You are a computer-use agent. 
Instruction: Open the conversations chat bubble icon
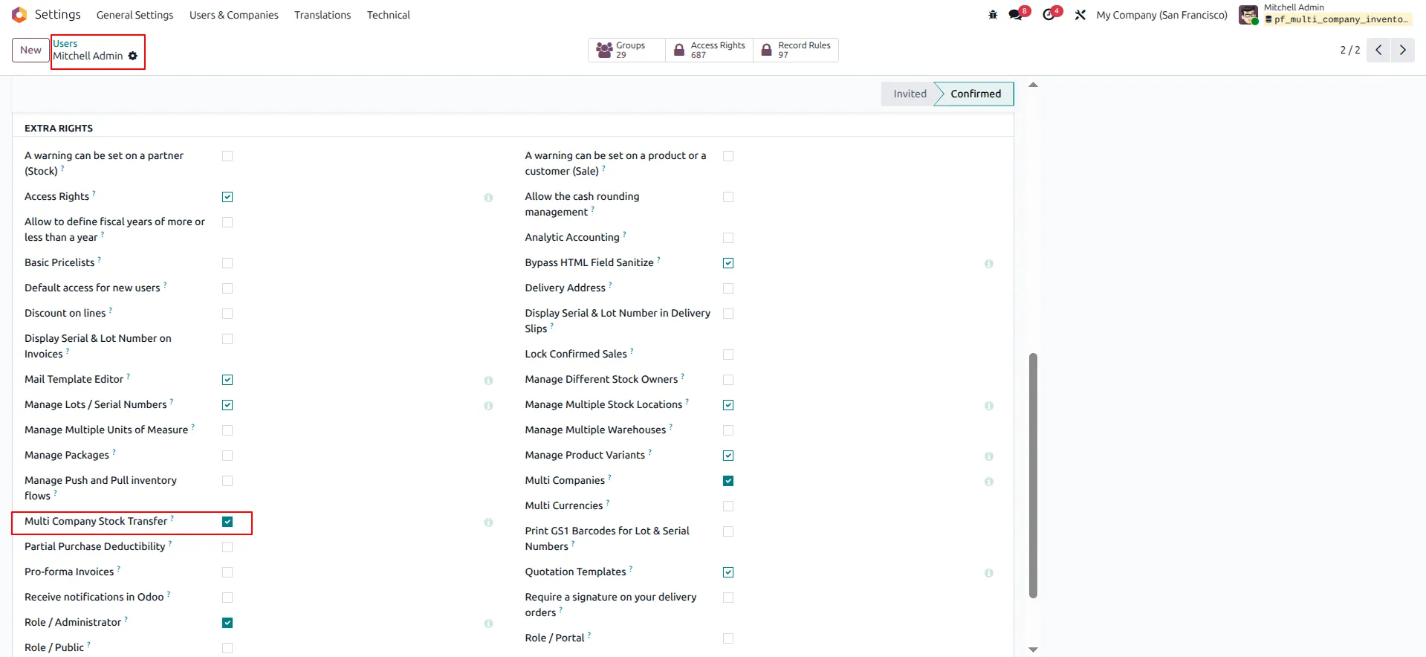[x=1016, y=15]
